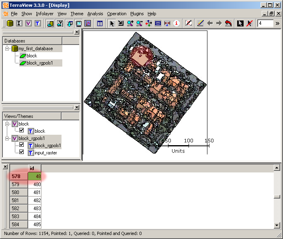Screen dimensions: 283x239
Task: Select row 581 in the grid
Action: tap(18, 201)
